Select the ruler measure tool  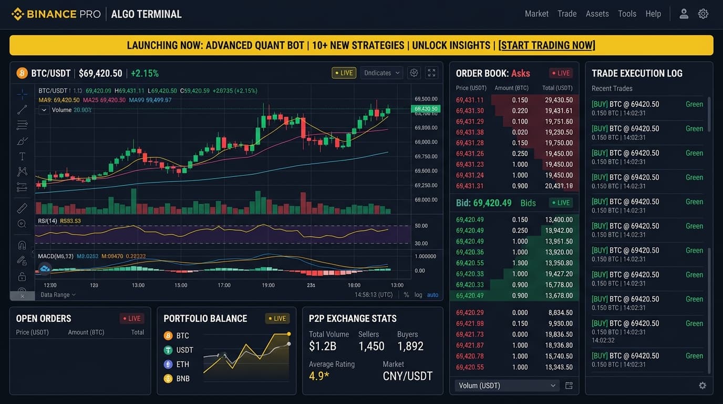22,208
